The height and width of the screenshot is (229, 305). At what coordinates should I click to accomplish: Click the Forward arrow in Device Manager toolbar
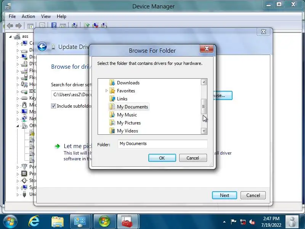click(x=19, y=26)
